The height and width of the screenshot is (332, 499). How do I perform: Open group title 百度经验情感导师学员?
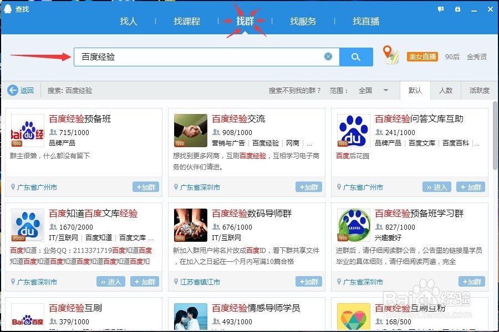pyautogui.click(x=256, y=308)
